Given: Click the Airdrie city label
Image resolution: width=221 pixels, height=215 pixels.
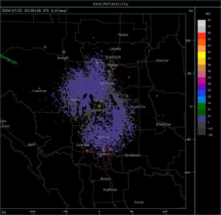Looking at the screenshot, I should (x=104, y=137).
